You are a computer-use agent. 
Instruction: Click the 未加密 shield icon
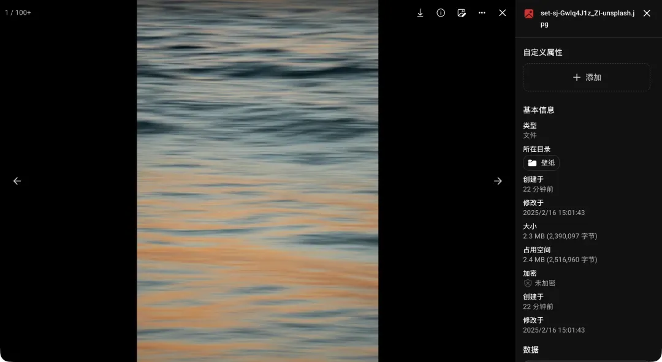point(528,284)
